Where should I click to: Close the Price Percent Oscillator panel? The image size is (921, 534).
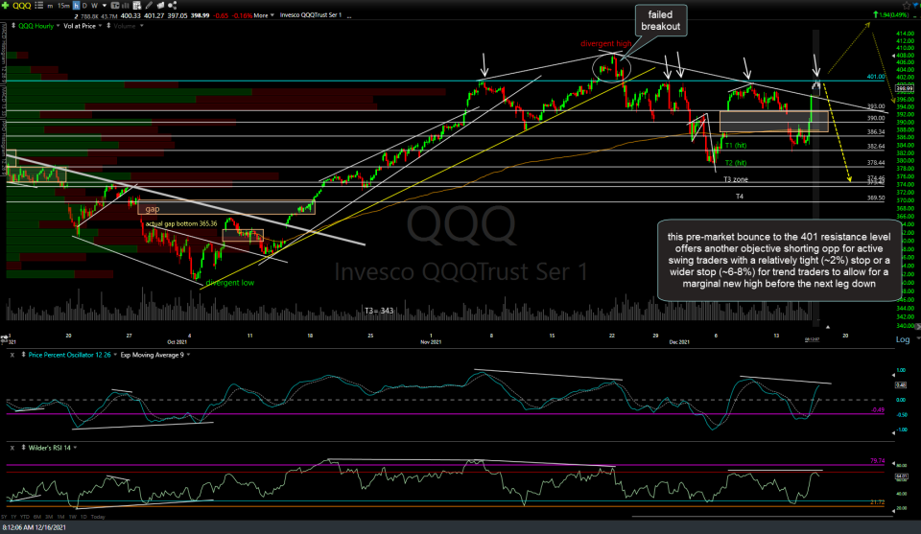tap(12, 355)
